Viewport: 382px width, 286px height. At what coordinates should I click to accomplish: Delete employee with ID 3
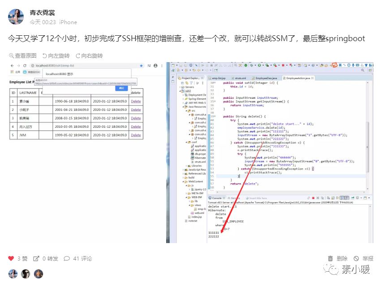(136, 118)
